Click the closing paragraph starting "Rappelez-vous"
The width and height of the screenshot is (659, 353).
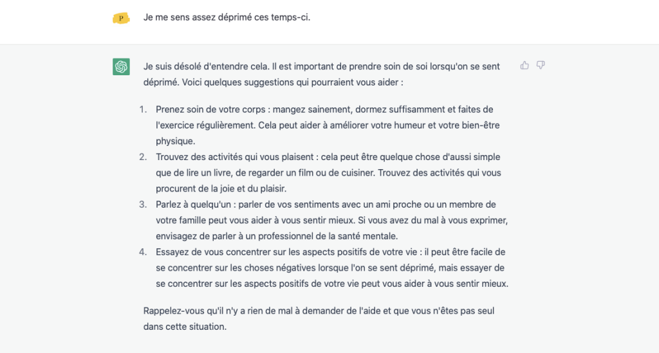319,318
